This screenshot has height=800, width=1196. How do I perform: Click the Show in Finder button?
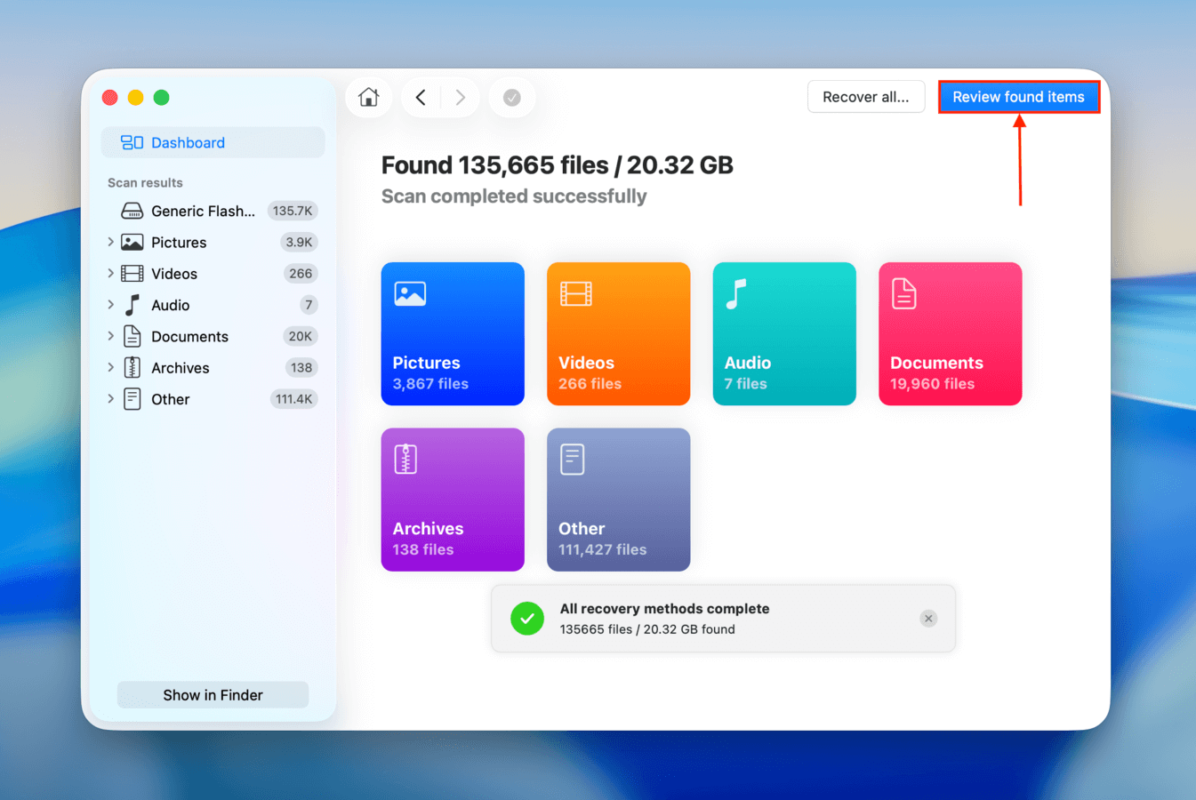[x=213, y=694]
